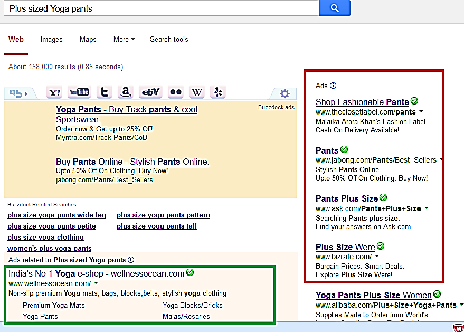Open Premium Yoga Mats sitelink

tap(53, 305)
